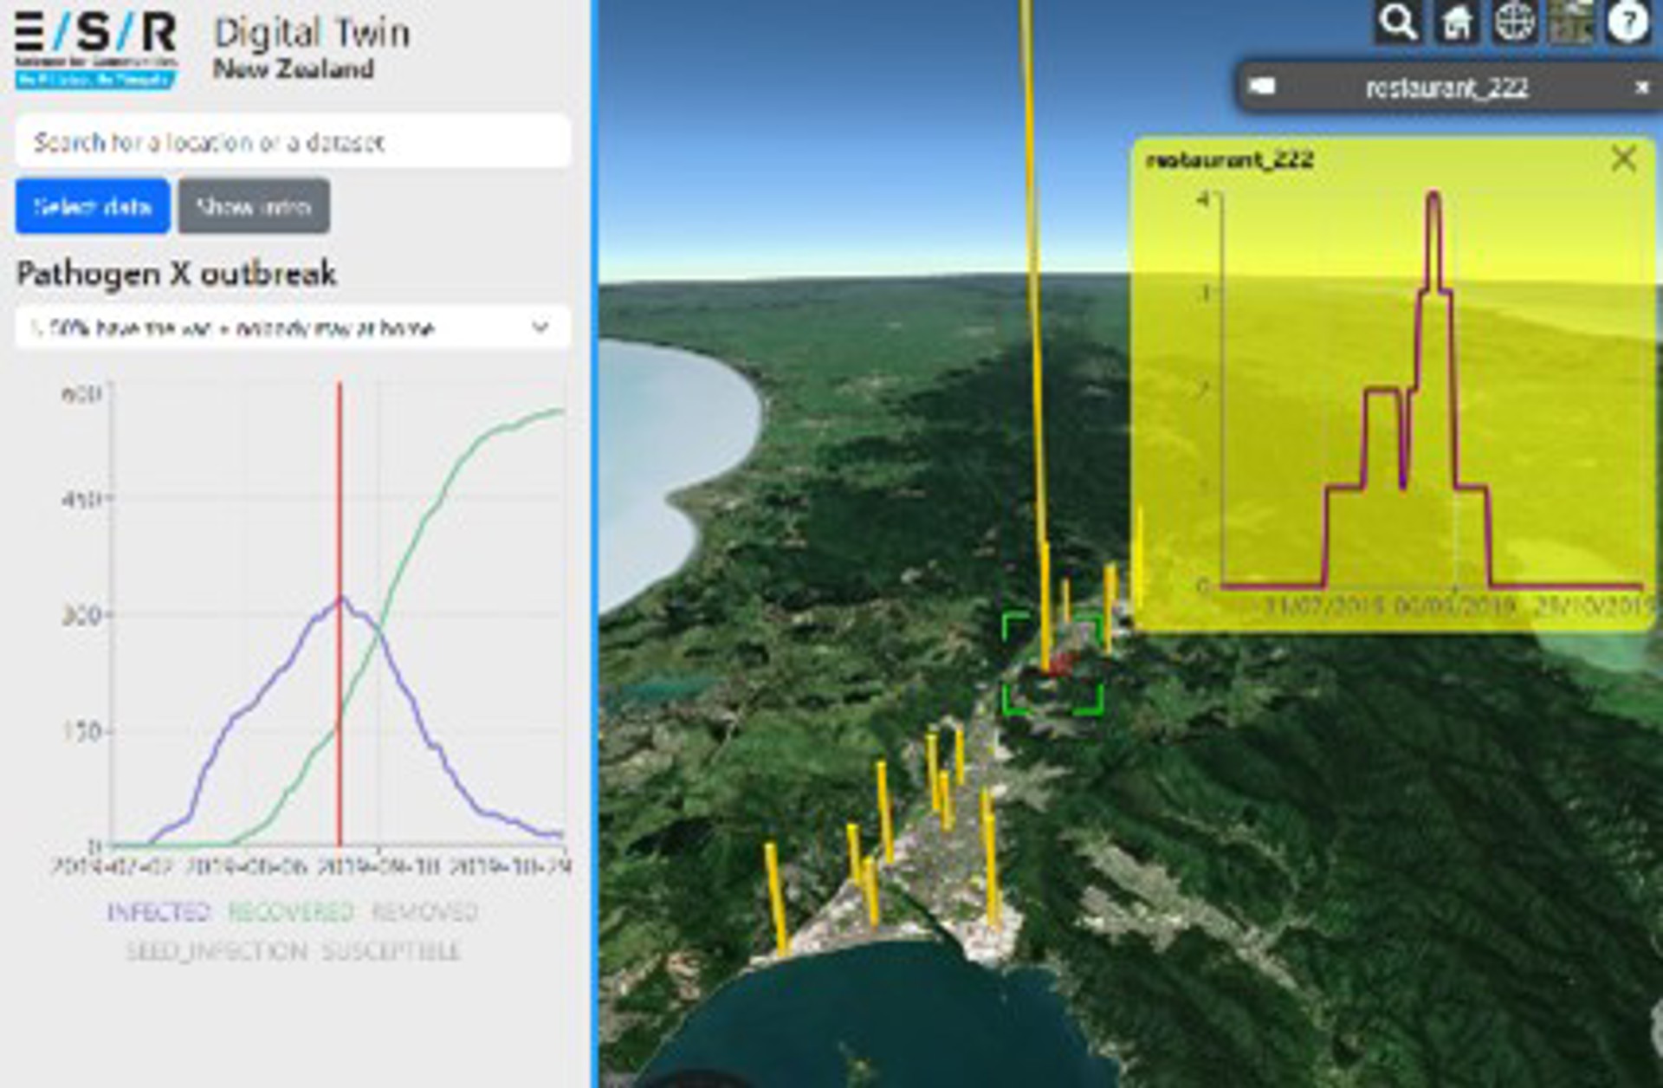1663x1088 pixels.
Task: Toggle the INFECTED legend series
Action: pos(159,911)
